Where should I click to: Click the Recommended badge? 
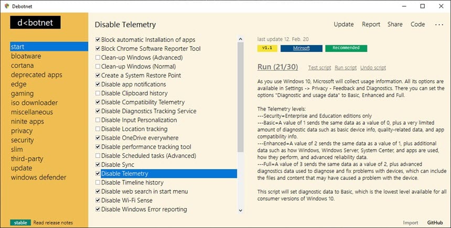tap(346, 48)
